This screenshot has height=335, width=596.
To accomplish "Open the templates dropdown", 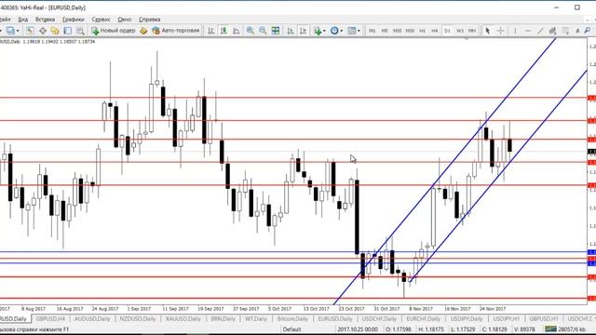I will (354, 31).
